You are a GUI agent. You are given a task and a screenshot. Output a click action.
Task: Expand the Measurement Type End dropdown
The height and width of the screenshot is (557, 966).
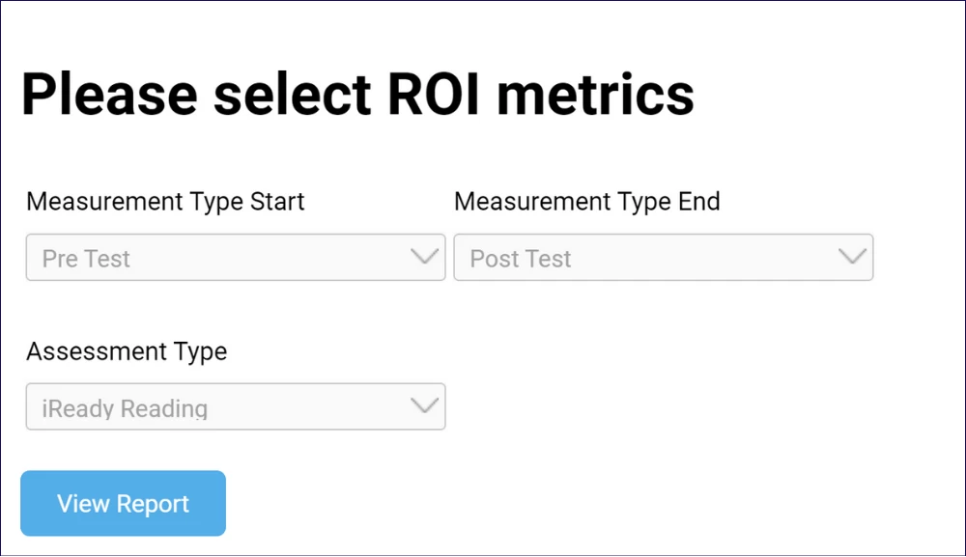663,258
